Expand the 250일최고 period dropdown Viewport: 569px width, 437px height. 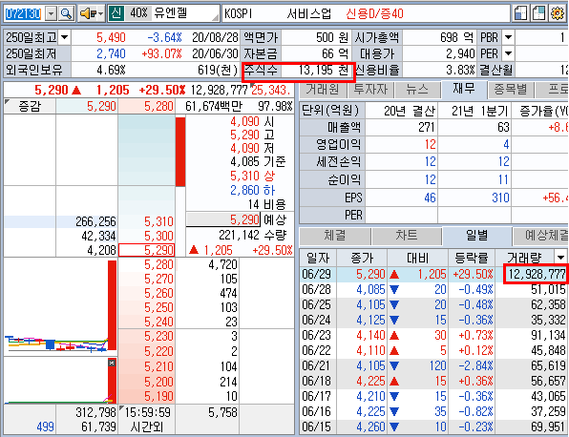coord(64,37)
